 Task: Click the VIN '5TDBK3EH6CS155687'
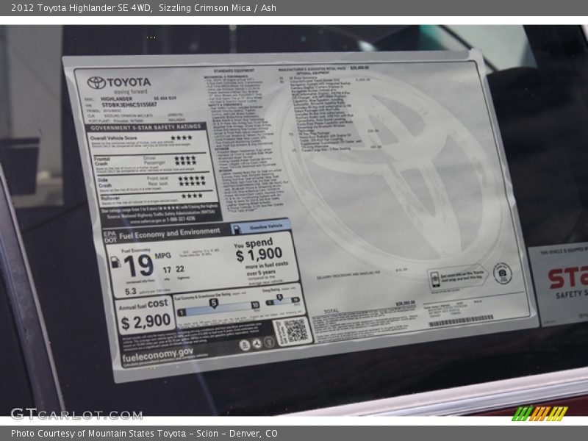click(x=129, y=104)
